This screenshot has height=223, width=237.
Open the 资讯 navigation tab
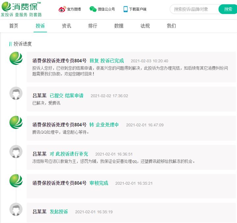(x=66, y=26)
